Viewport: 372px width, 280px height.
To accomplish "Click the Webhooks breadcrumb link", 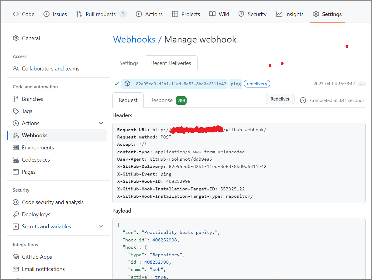I will point(134,39).
